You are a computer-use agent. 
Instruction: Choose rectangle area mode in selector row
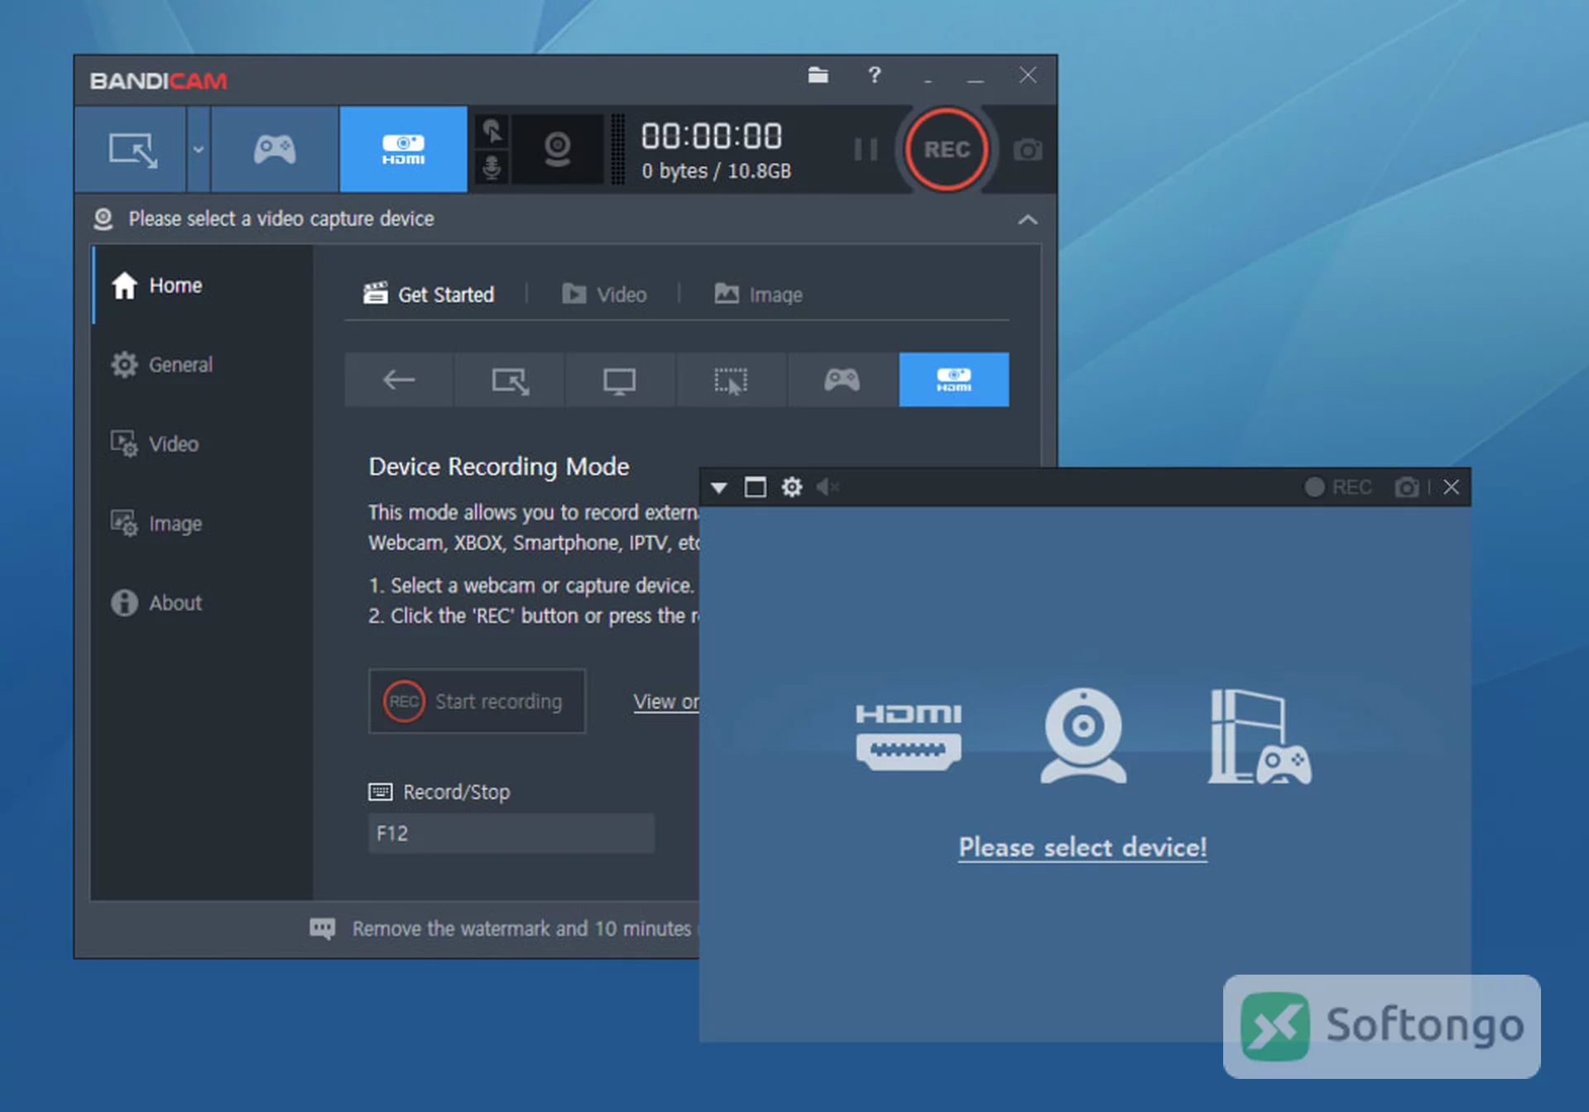510,380
